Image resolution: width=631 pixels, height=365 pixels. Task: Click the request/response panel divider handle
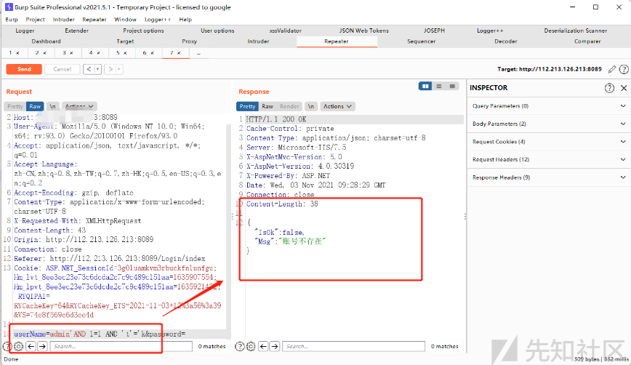pos(233,216)
